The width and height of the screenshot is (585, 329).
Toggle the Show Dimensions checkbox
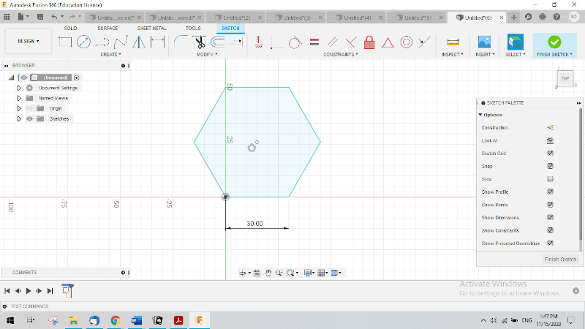(x=550, y=217)
